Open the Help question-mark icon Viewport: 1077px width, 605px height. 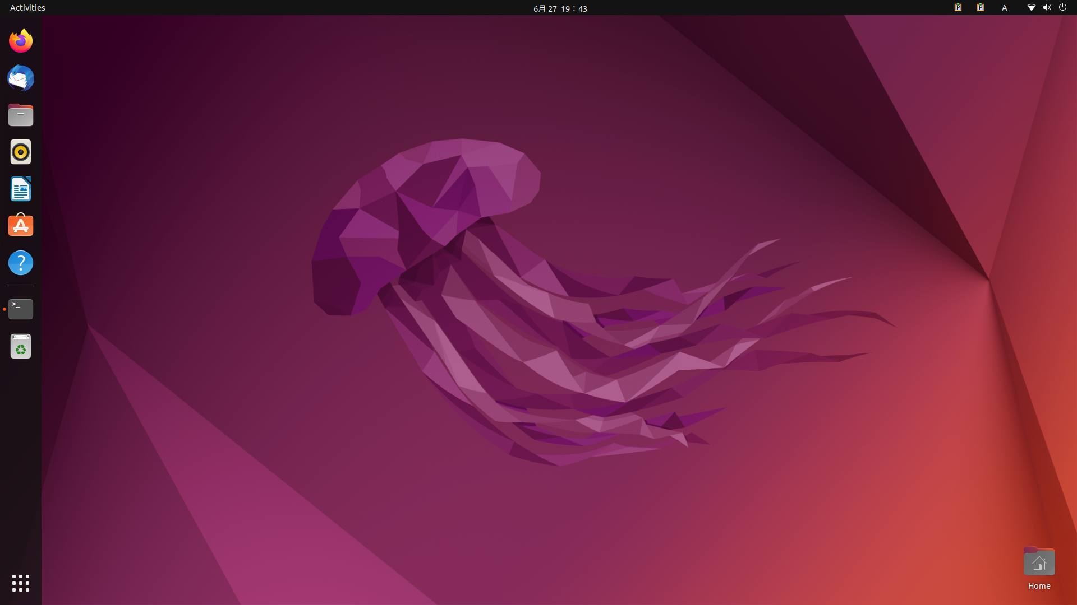[21, 263]
